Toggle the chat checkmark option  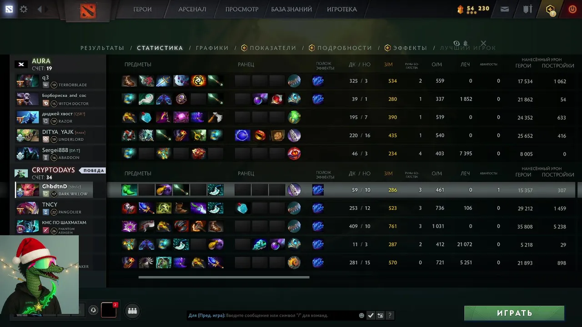[371, 315]
